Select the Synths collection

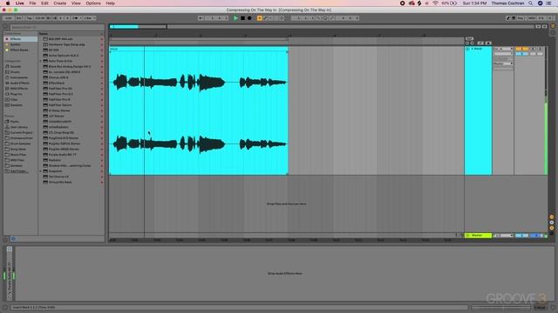point(20,44)
